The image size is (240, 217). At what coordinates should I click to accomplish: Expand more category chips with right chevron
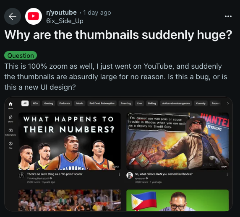[228, 103]
